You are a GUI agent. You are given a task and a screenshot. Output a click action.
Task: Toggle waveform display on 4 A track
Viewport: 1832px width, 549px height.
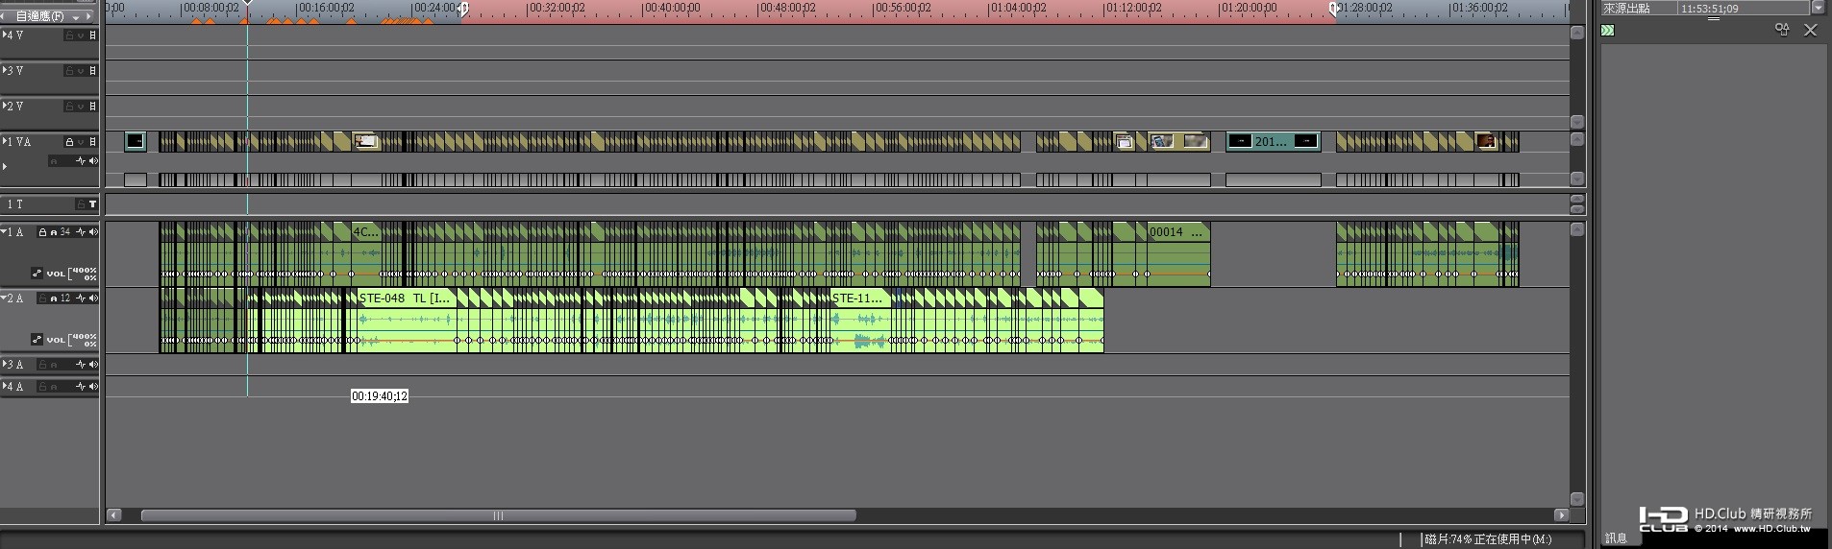tap(81, 387)
